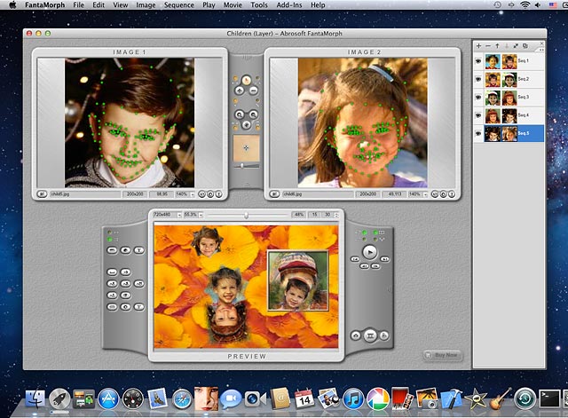Open the 720x480 preview size dropdown
Screen dimensions: 568x418
[178, 215]
